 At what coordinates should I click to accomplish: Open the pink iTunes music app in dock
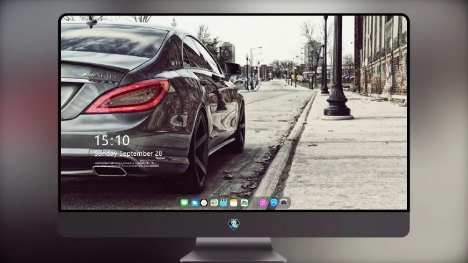263,203
